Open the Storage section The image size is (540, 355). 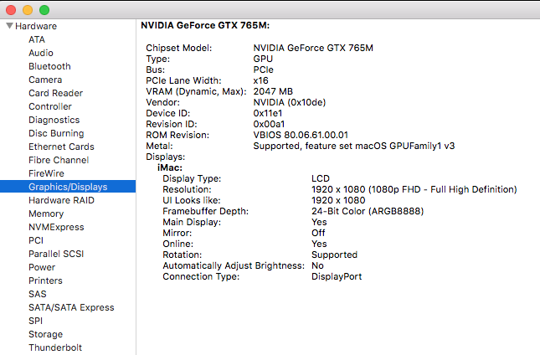45,334
